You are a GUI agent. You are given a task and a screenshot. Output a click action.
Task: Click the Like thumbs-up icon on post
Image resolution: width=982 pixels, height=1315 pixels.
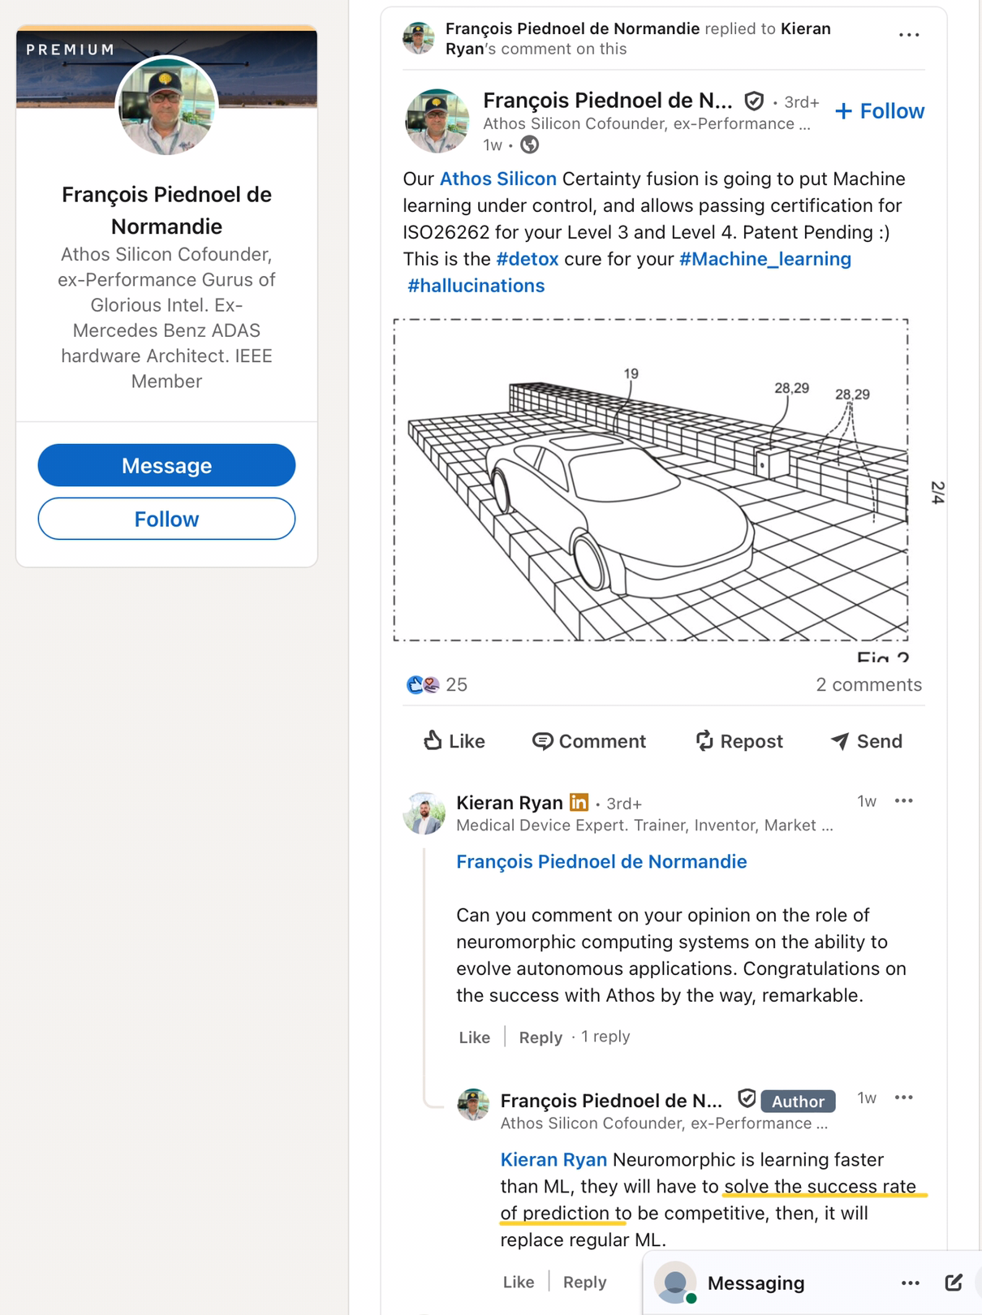pyautogui.click(x=433, y=740)
